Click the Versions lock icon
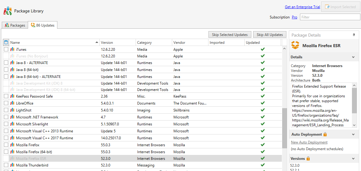The width and height of the screenshot is (361, 171). 308,159
